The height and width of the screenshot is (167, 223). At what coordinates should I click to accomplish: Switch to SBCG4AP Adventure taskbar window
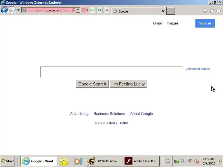click(x=104, y=161)
